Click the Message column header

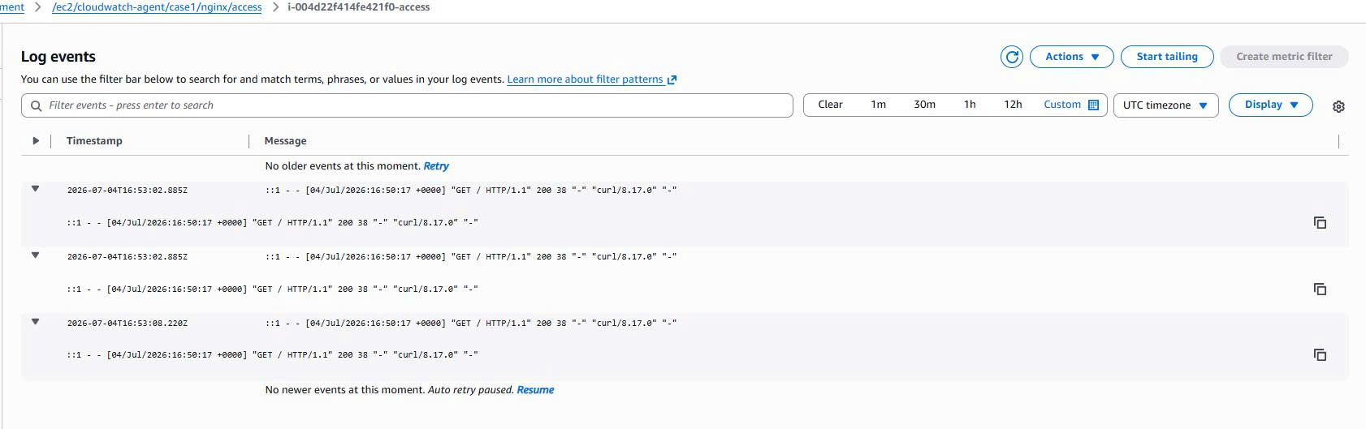coord(285,141)
